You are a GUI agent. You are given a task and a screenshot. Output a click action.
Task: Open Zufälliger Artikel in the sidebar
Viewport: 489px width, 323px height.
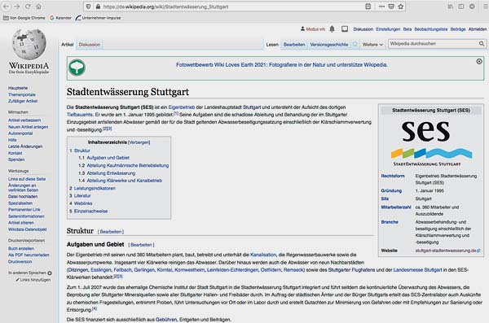pos(23,101)
